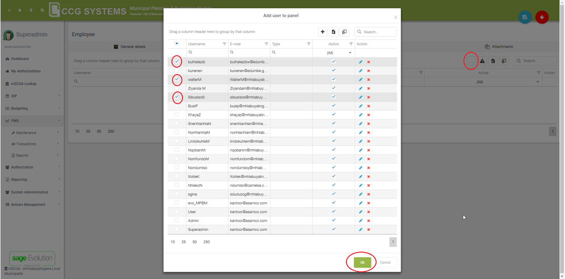Click the pencil icon for Superadmin row
The image size is (565, 279).
pos(360,230)
